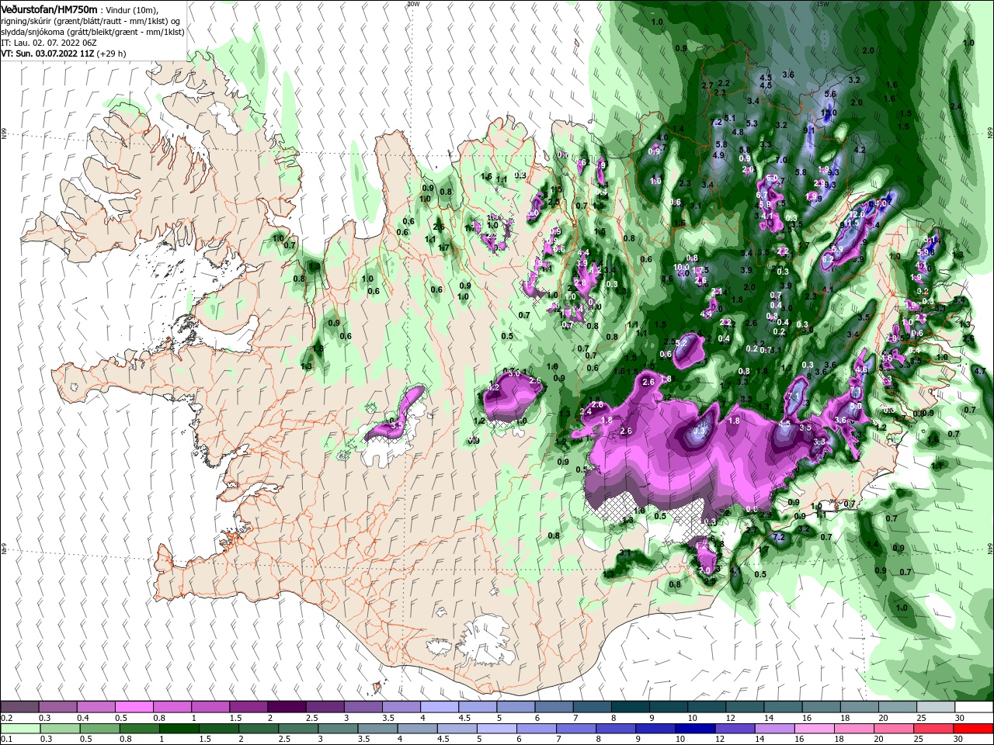
Task: Click the 'slydda/snjókoma' legend description line
Action: coord(92,32)
